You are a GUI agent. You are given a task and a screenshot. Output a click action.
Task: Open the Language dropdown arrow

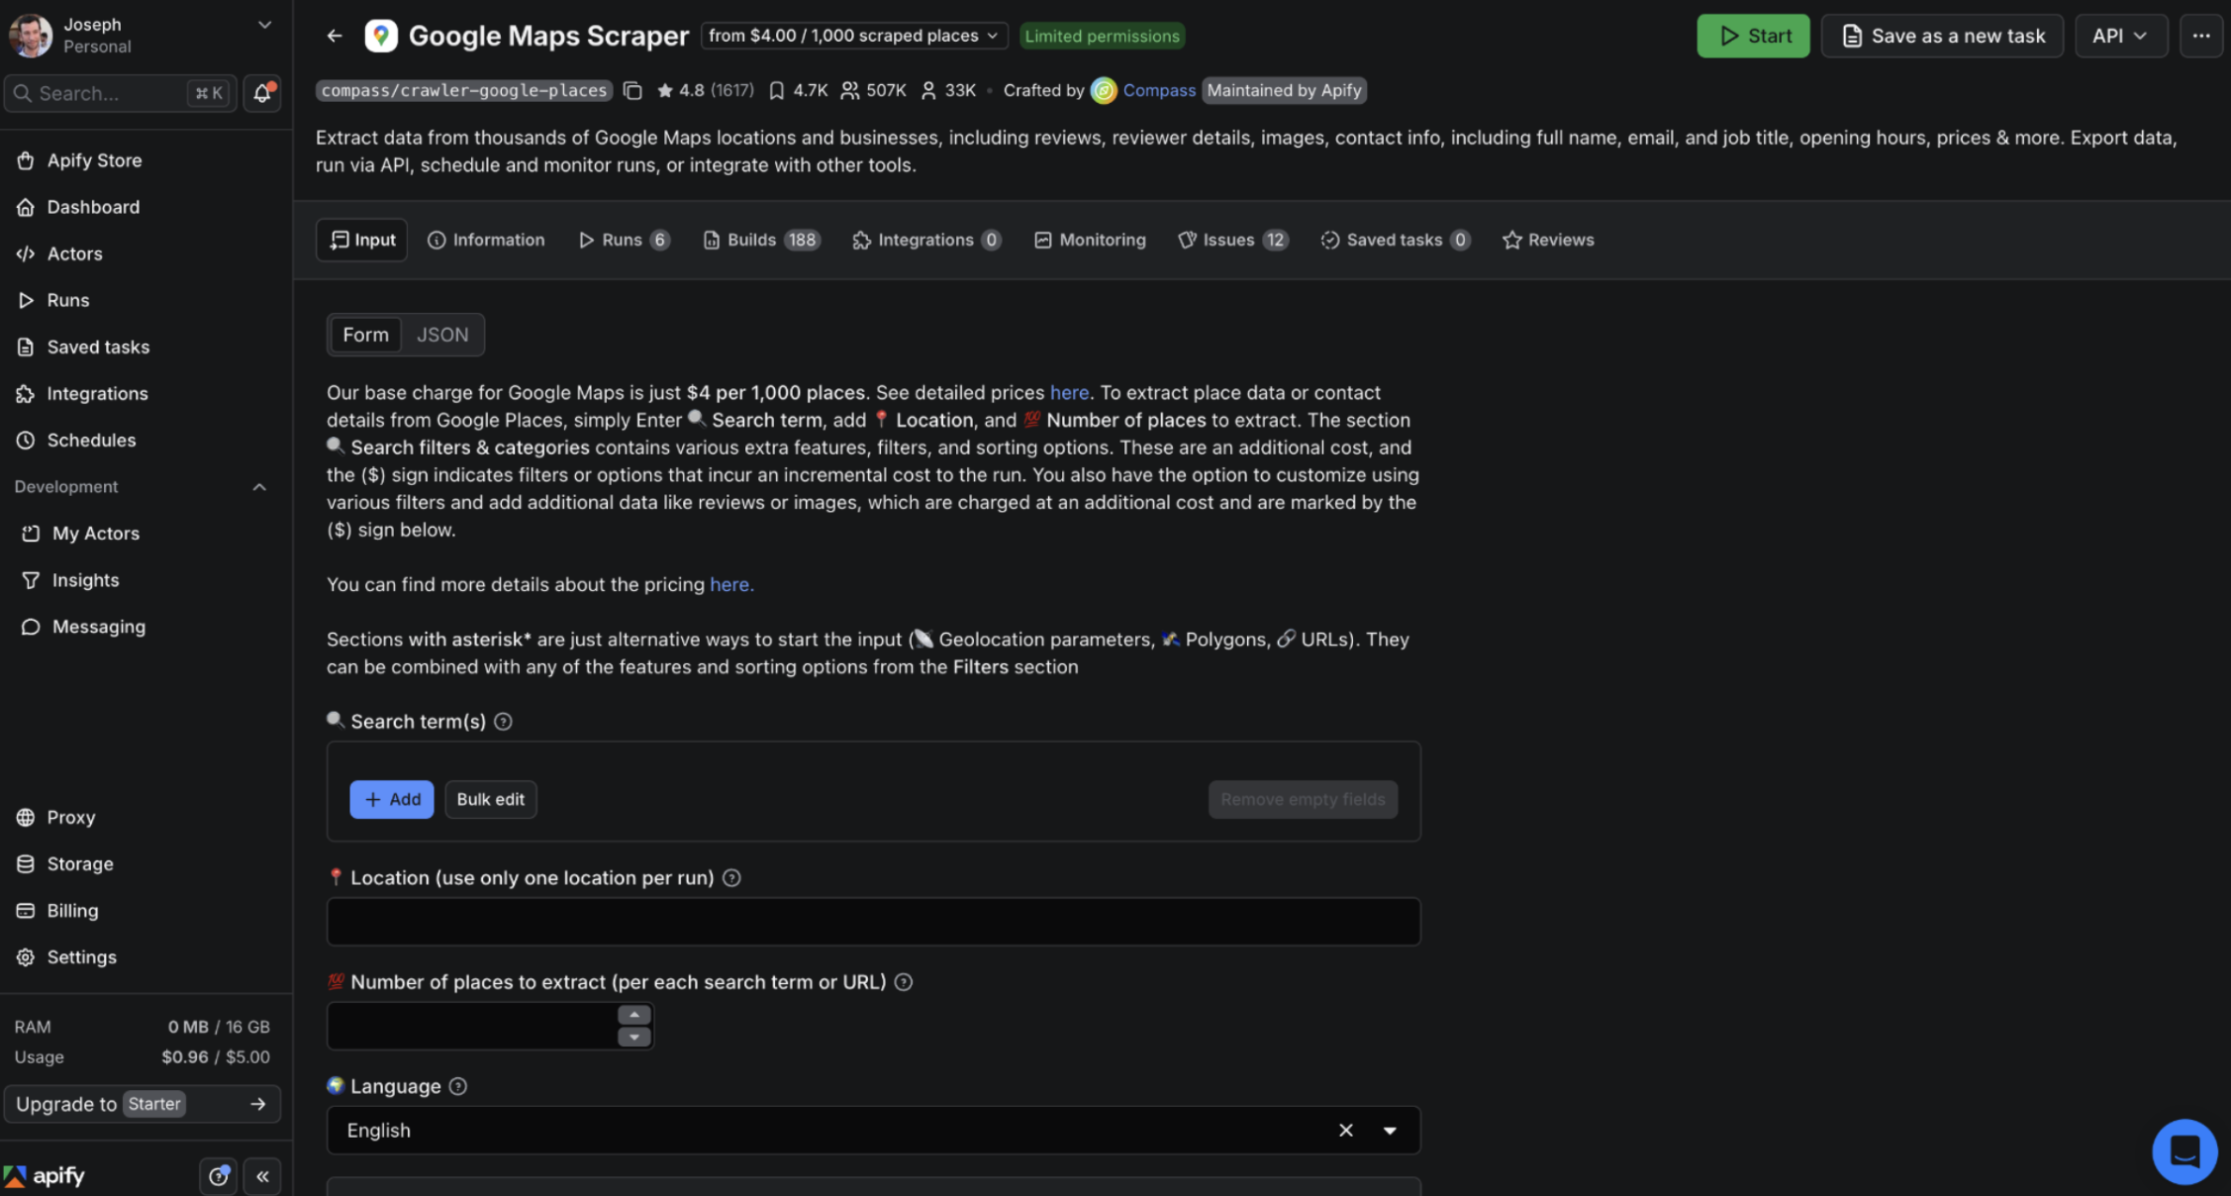point(1390,1131)
